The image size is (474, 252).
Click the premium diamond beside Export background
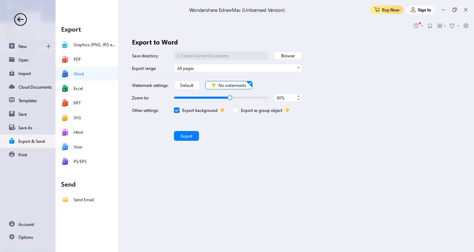point(222,111)
